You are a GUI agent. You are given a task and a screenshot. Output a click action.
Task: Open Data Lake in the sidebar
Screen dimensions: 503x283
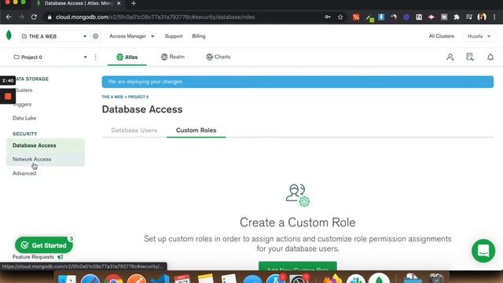24,118
